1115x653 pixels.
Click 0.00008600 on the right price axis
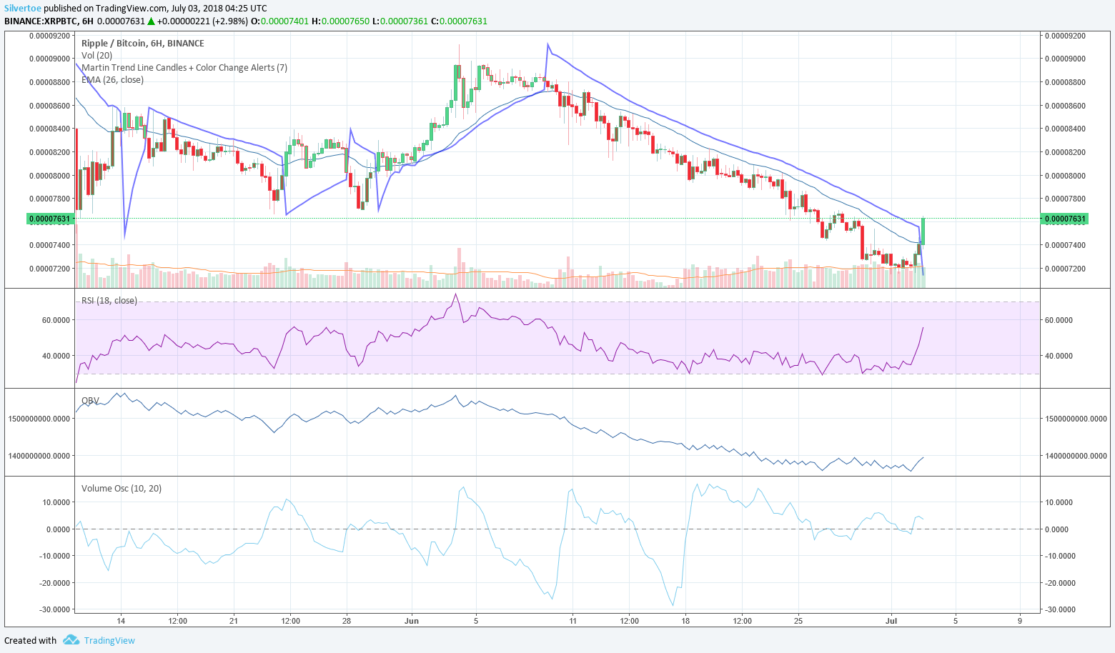[1065, 106]
